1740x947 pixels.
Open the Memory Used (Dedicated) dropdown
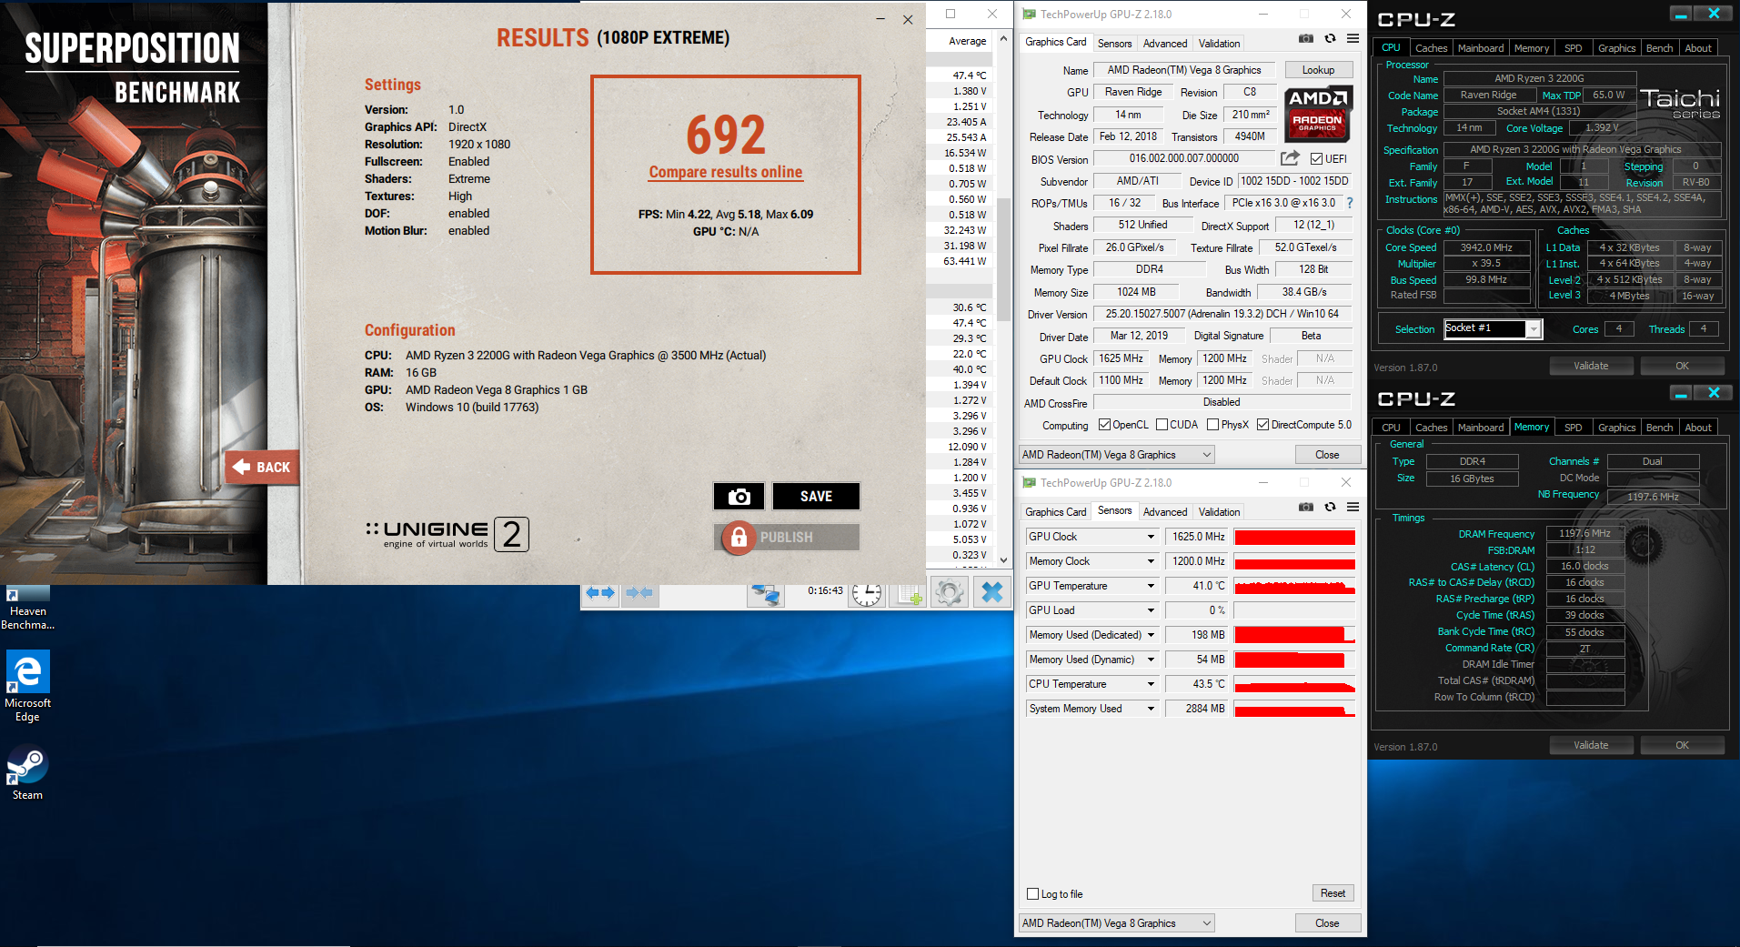coord(1151,635)
